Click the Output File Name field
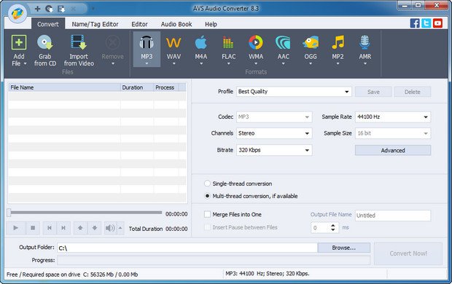The image size is (452, 284). point(393,216)
